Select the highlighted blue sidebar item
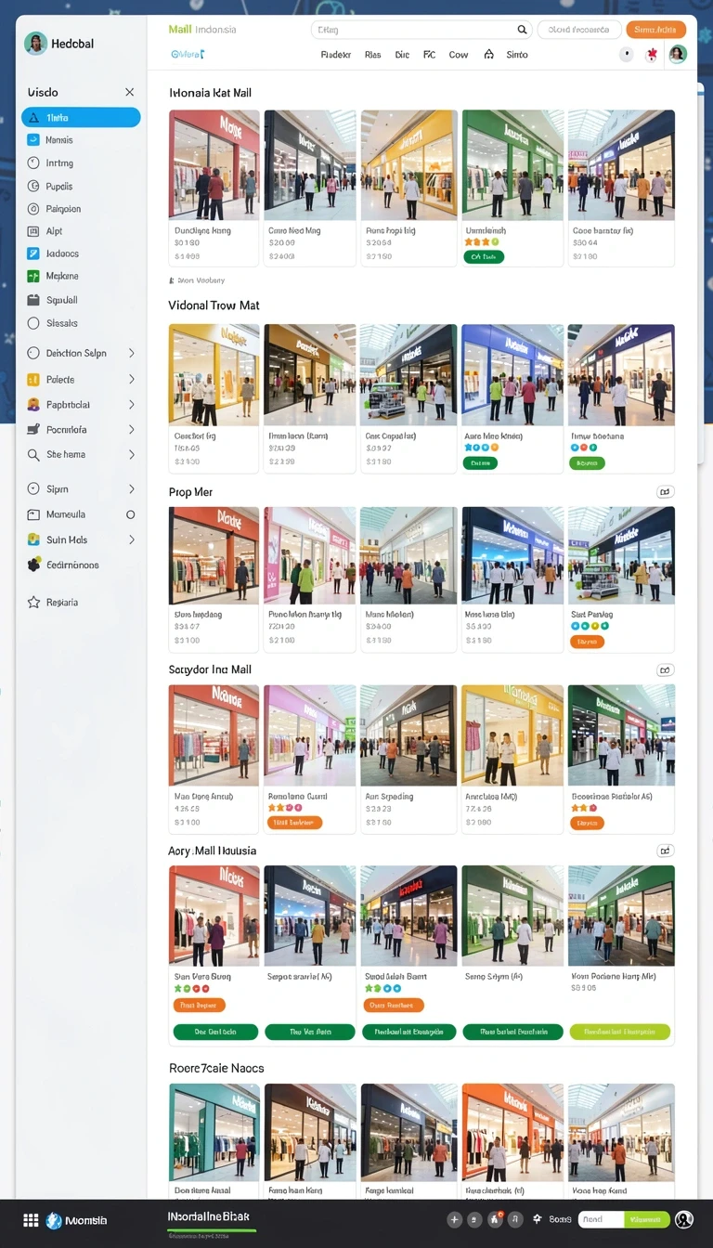The width and height of the screenshot is (713, 1248). coord(81,117)
